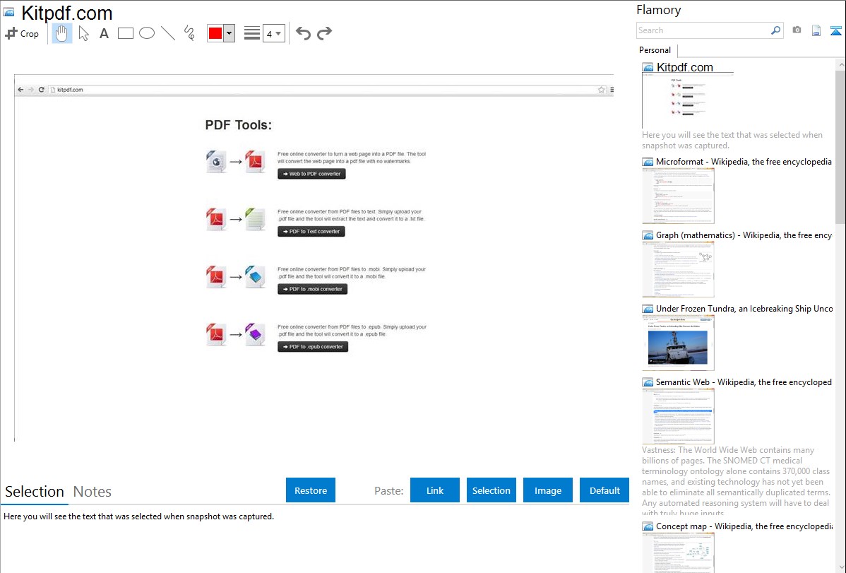Viewport: 846px width, 573px height.
Task: Click the Image paste button
Action: [547, 490]
